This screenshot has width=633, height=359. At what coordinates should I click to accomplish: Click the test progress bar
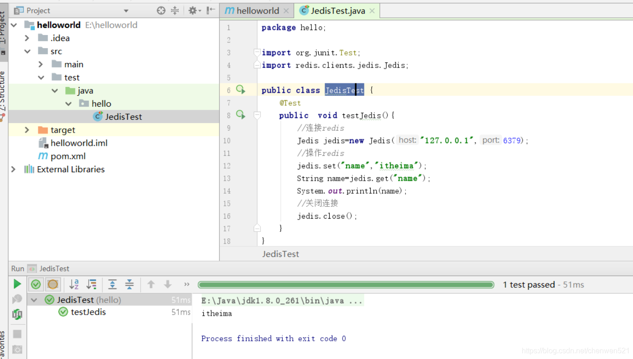pos(346,285)
